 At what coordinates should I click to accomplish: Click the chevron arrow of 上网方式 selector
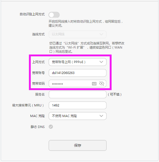pyautogui.click(x=101, y=62)
